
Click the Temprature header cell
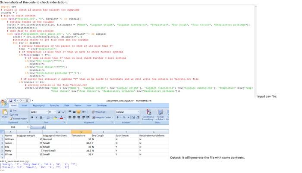[81, 136]
